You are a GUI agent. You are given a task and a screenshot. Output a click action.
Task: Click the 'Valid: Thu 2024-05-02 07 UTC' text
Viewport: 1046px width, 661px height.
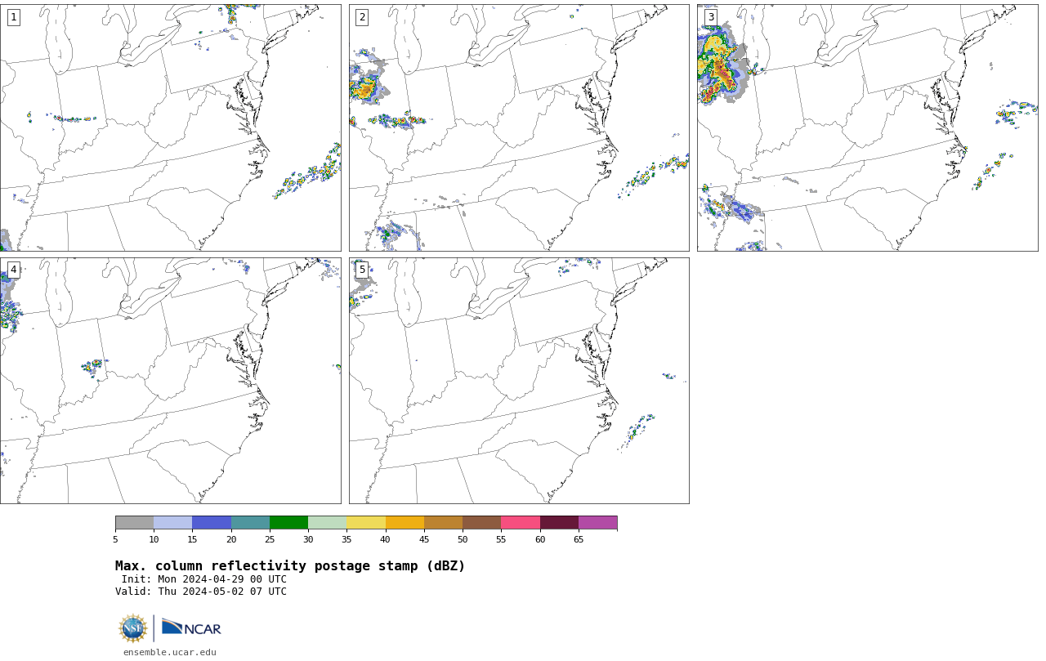click(x=201, y=592)
